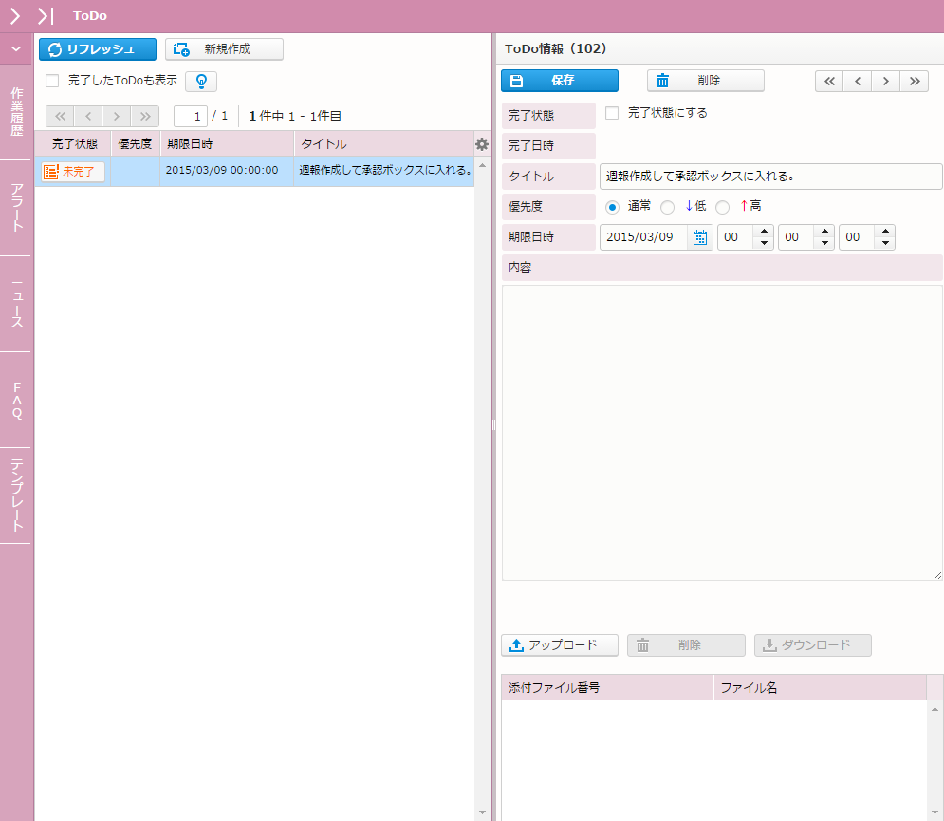The height and width of the screenshot is (821, 944).
Task: Increase the hour spinner value
Action: [x=764, y=232]
